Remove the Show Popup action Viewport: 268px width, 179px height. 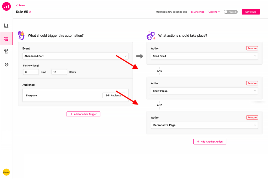[252, 83]
